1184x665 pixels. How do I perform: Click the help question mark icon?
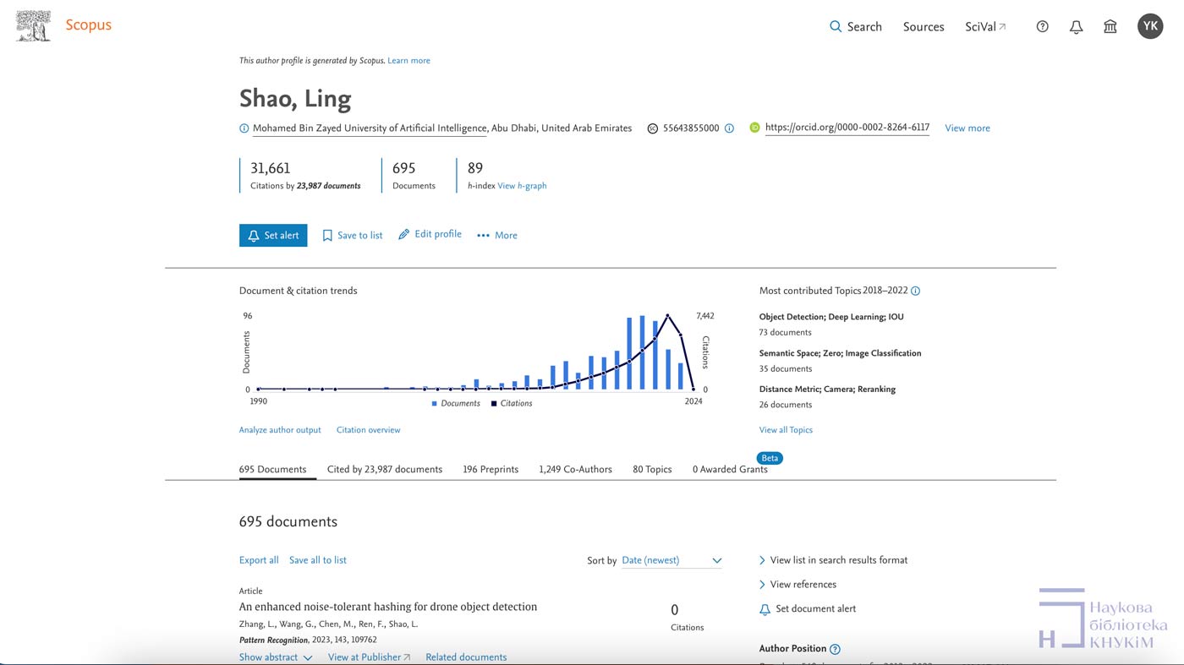(1042, 27)
